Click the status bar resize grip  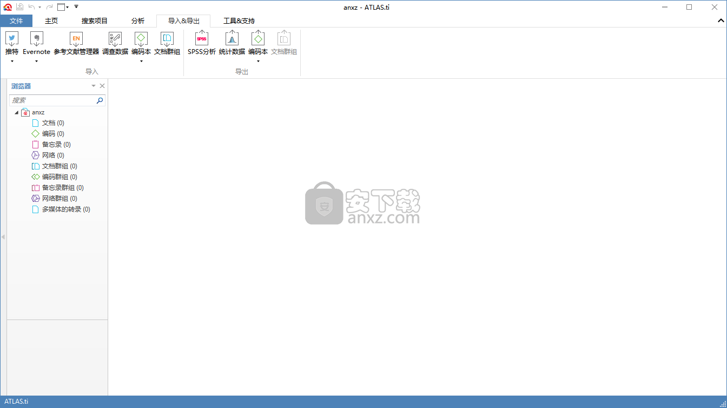[x=723, y=404]
